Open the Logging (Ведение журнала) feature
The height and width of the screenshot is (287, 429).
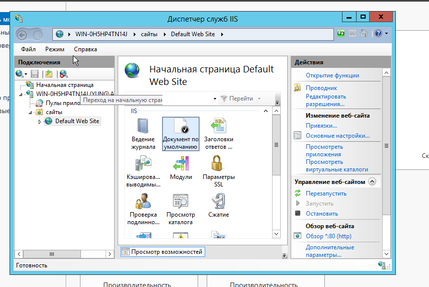pos(143,134)
